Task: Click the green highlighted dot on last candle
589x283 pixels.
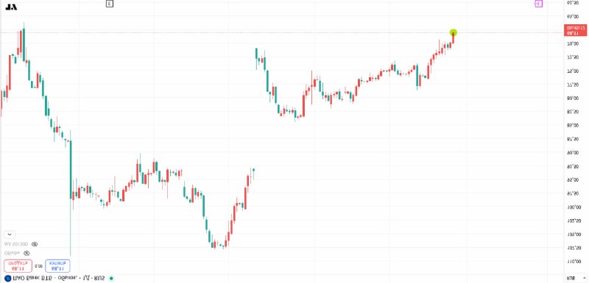Action: click(454, 32)
